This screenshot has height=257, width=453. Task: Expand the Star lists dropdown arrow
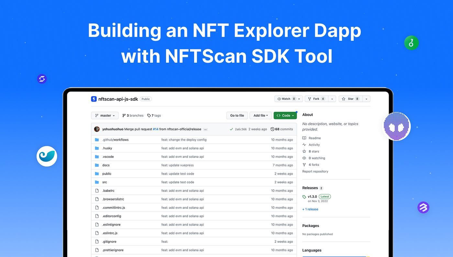pos(366,99)
